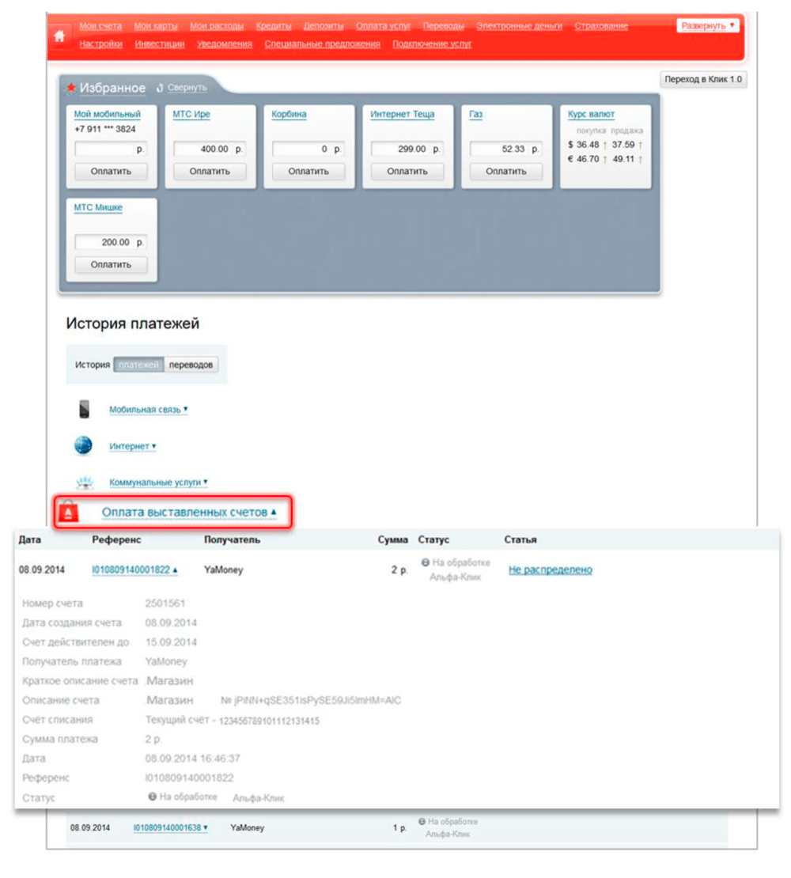This screenshot has height=878, width=791.
Task: Open Подключение услуг menu
Action: coord(432,44)
